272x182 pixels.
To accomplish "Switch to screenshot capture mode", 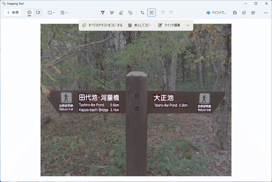I will click(30, 13).
